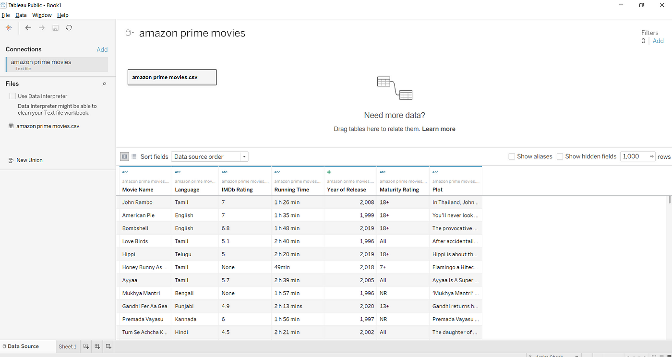The image size is (672, 357).
Task: Click the amazon prime movies.csv table icon
Action: 11,126
